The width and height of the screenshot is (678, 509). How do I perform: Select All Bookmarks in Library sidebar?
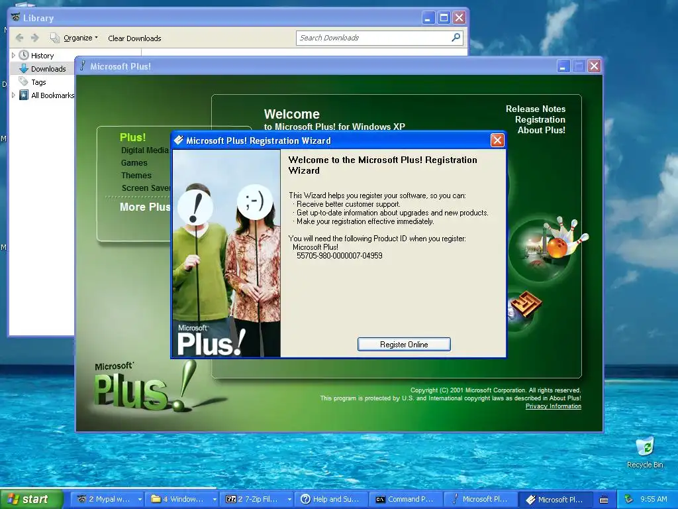[x=52, y=95]
